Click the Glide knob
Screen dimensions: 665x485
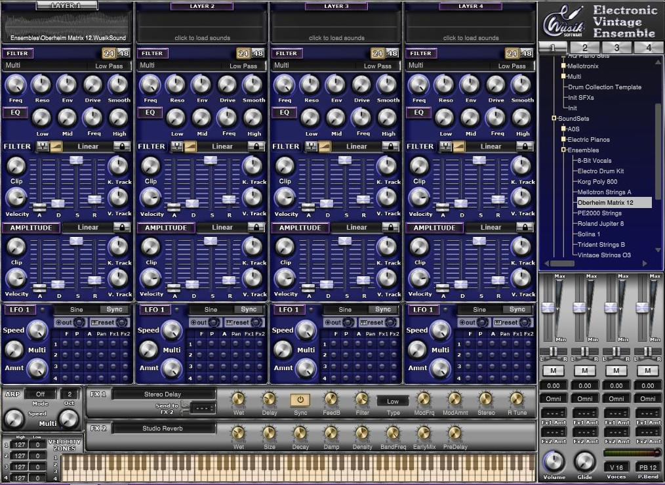(585, 462)
